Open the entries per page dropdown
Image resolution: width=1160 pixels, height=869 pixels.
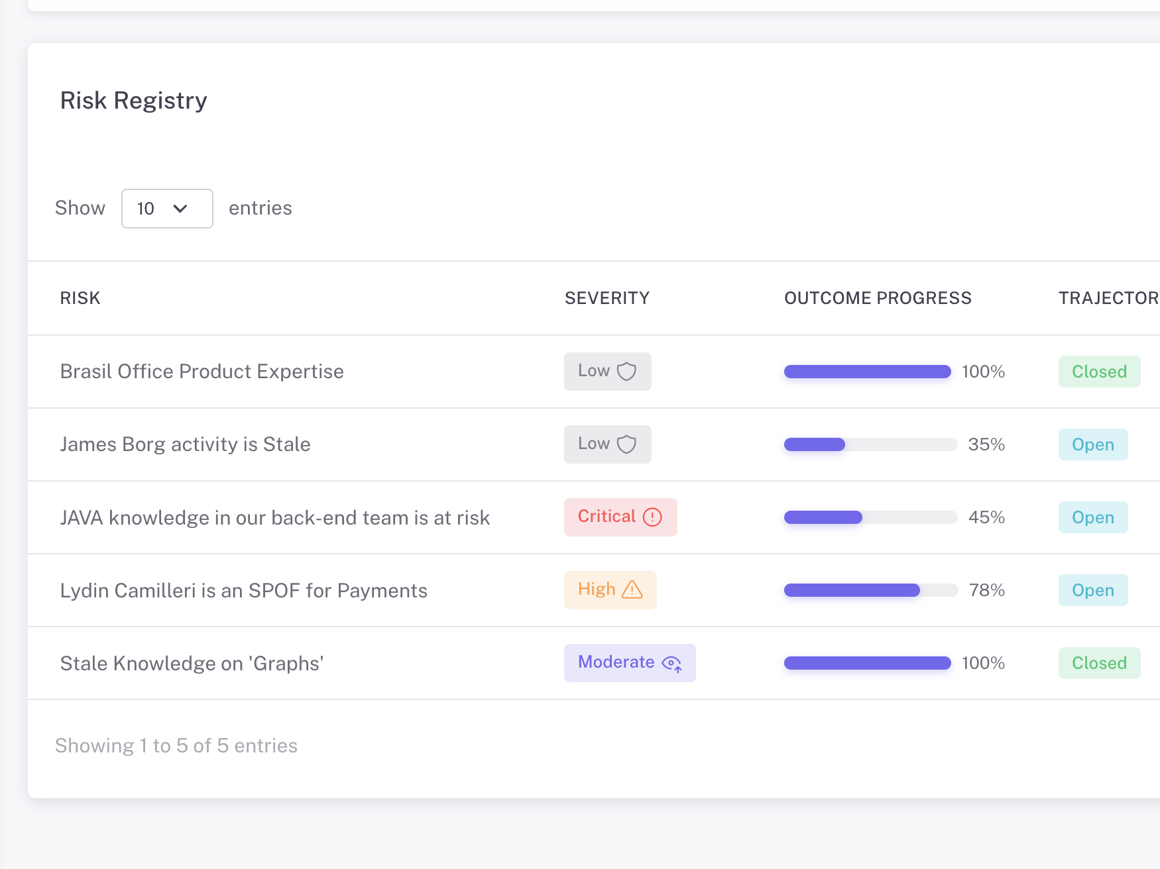(167, 209)
